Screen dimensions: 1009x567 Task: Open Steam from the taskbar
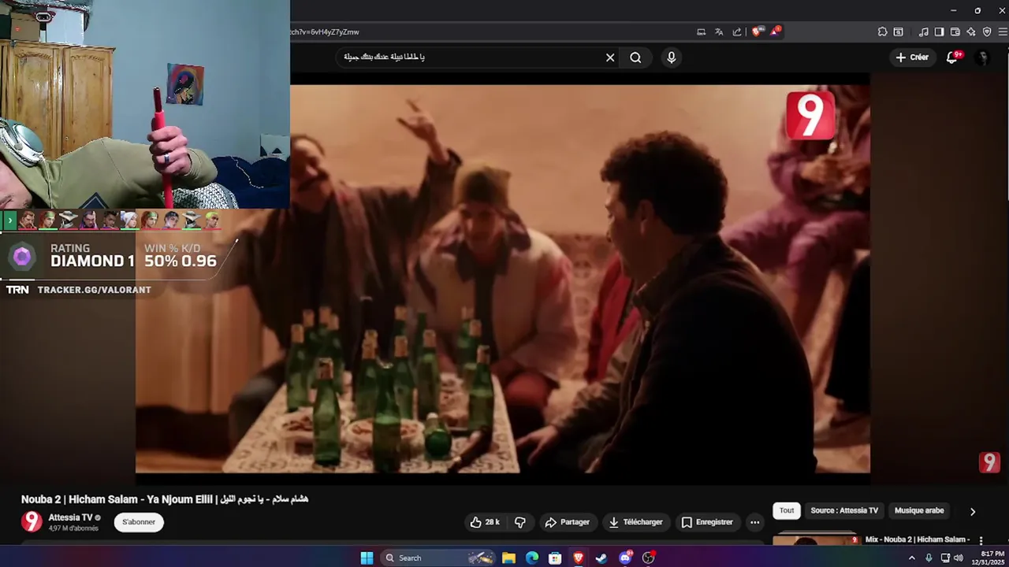[601, 558]
